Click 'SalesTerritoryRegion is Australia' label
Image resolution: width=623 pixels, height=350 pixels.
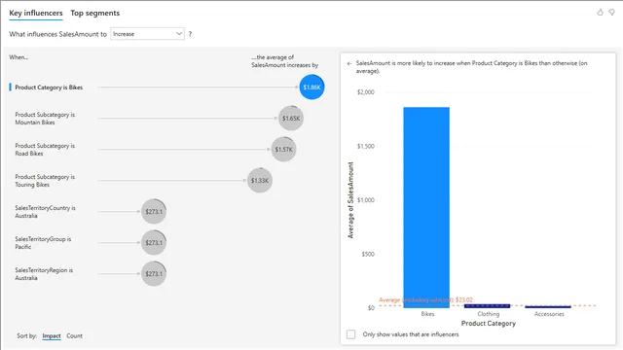tap(44, 274)
